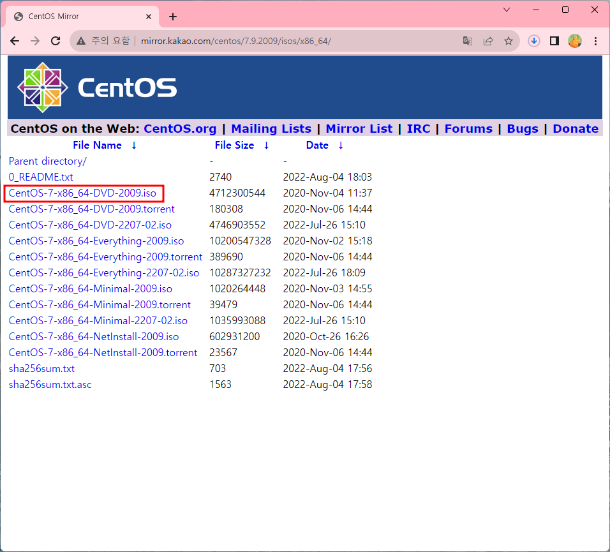
Task: Sort by File Name descending arrow
Action: click(134, 145)
